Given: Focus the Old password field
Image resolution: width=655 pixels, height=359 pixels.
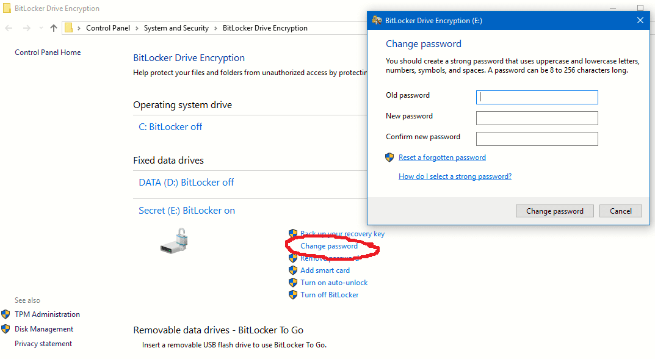Looking at the screenshot, I should tap(537, 97).
